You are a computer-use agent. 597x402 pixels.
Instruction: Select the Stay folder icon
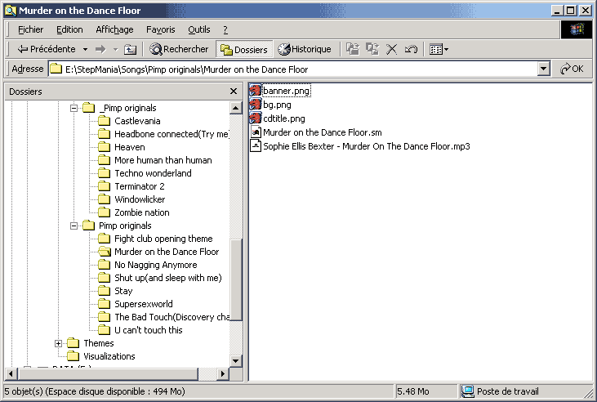[x=104, y=291]
